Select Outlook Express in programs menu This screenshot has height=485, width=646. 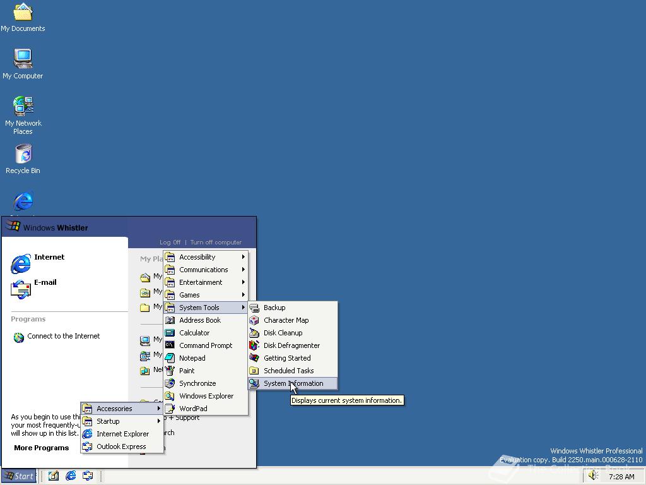pos(122,446)
